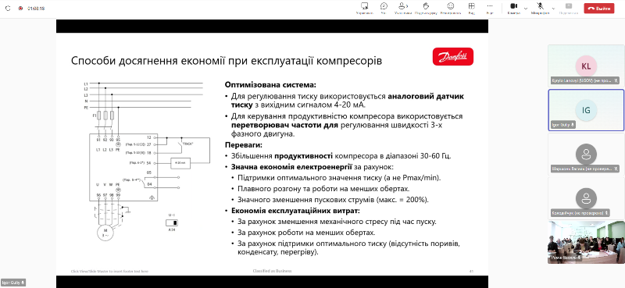This screenshot has width=625, height=288.
Task: Click the slide title about compressor savings
Action: coord(227,61)
